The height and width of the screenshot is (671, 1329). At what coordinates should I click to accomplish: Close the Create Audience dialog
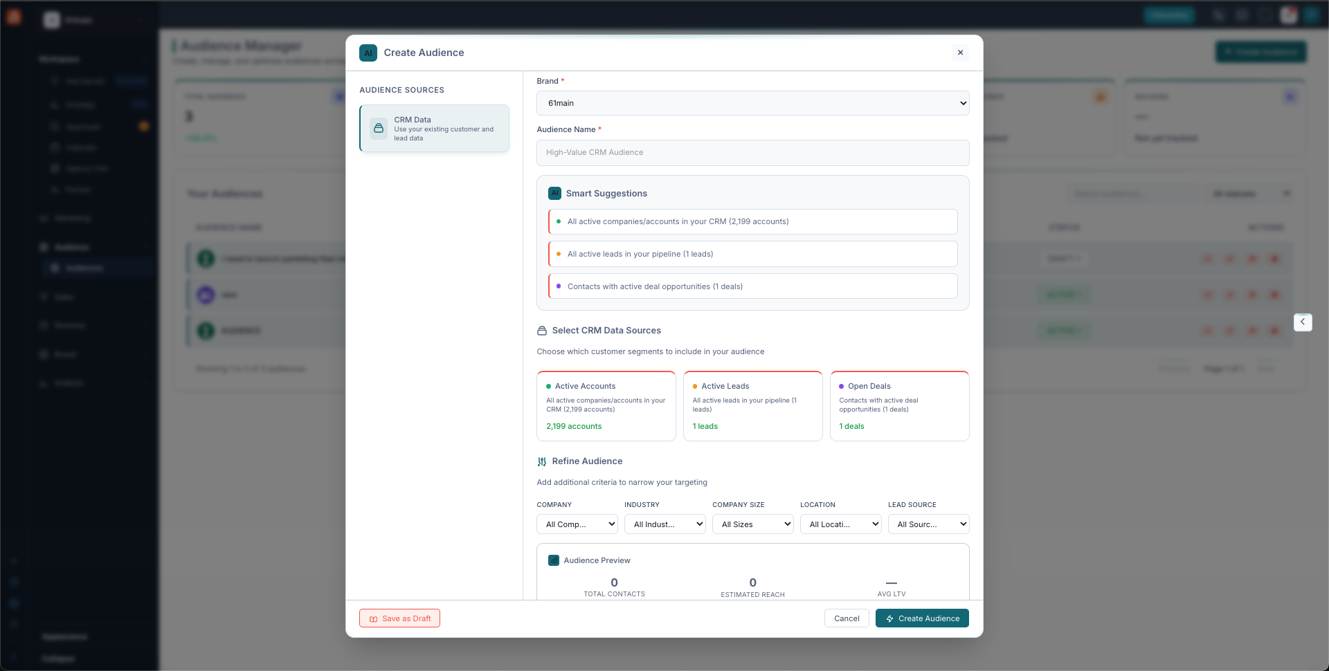(960, 53)
